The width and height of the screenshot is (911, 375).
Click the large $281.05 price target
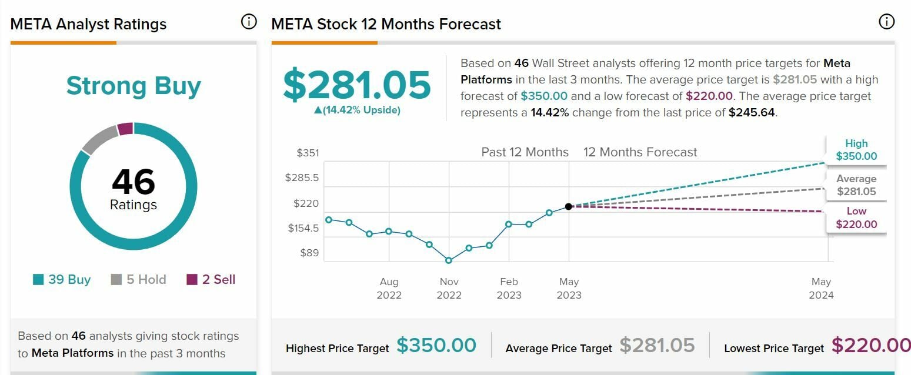357,85
